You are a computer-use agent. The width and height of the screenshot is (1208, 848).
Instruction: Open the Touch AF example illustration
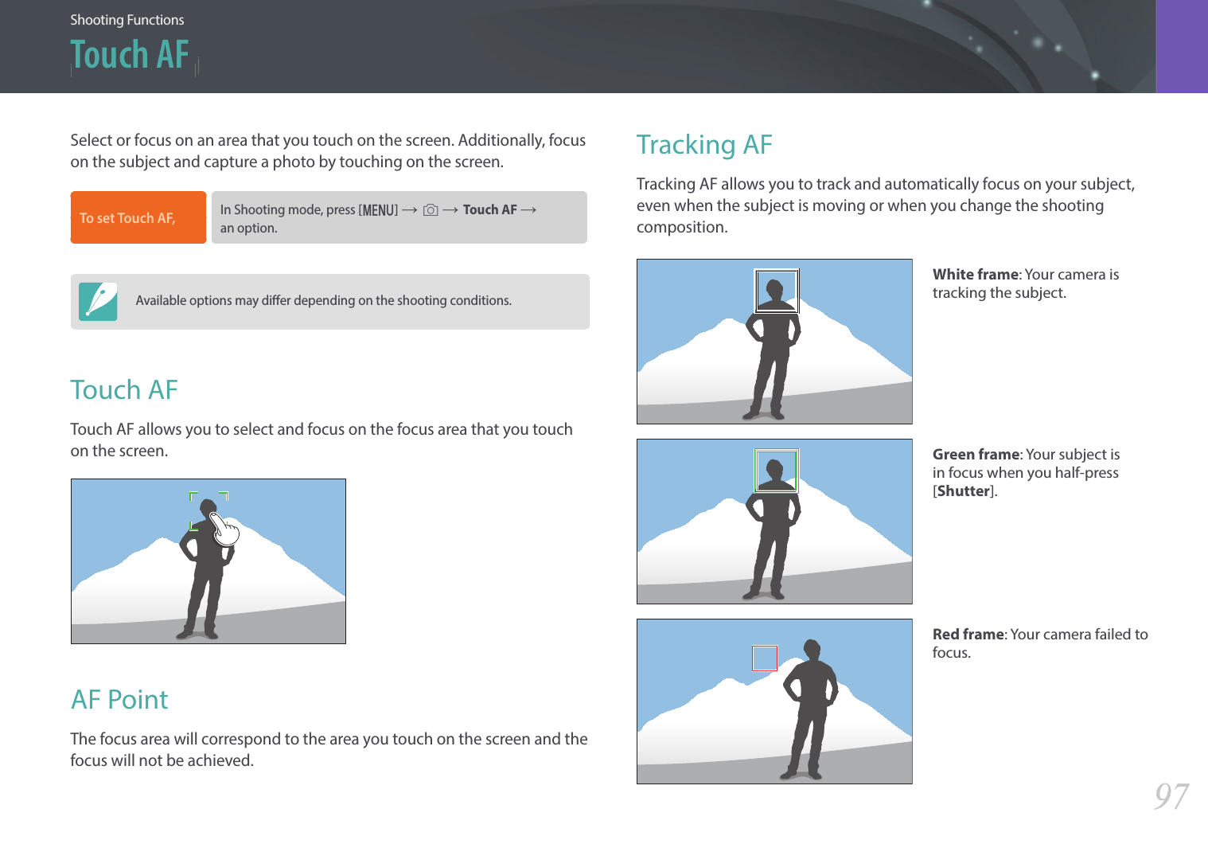(208, 561)
